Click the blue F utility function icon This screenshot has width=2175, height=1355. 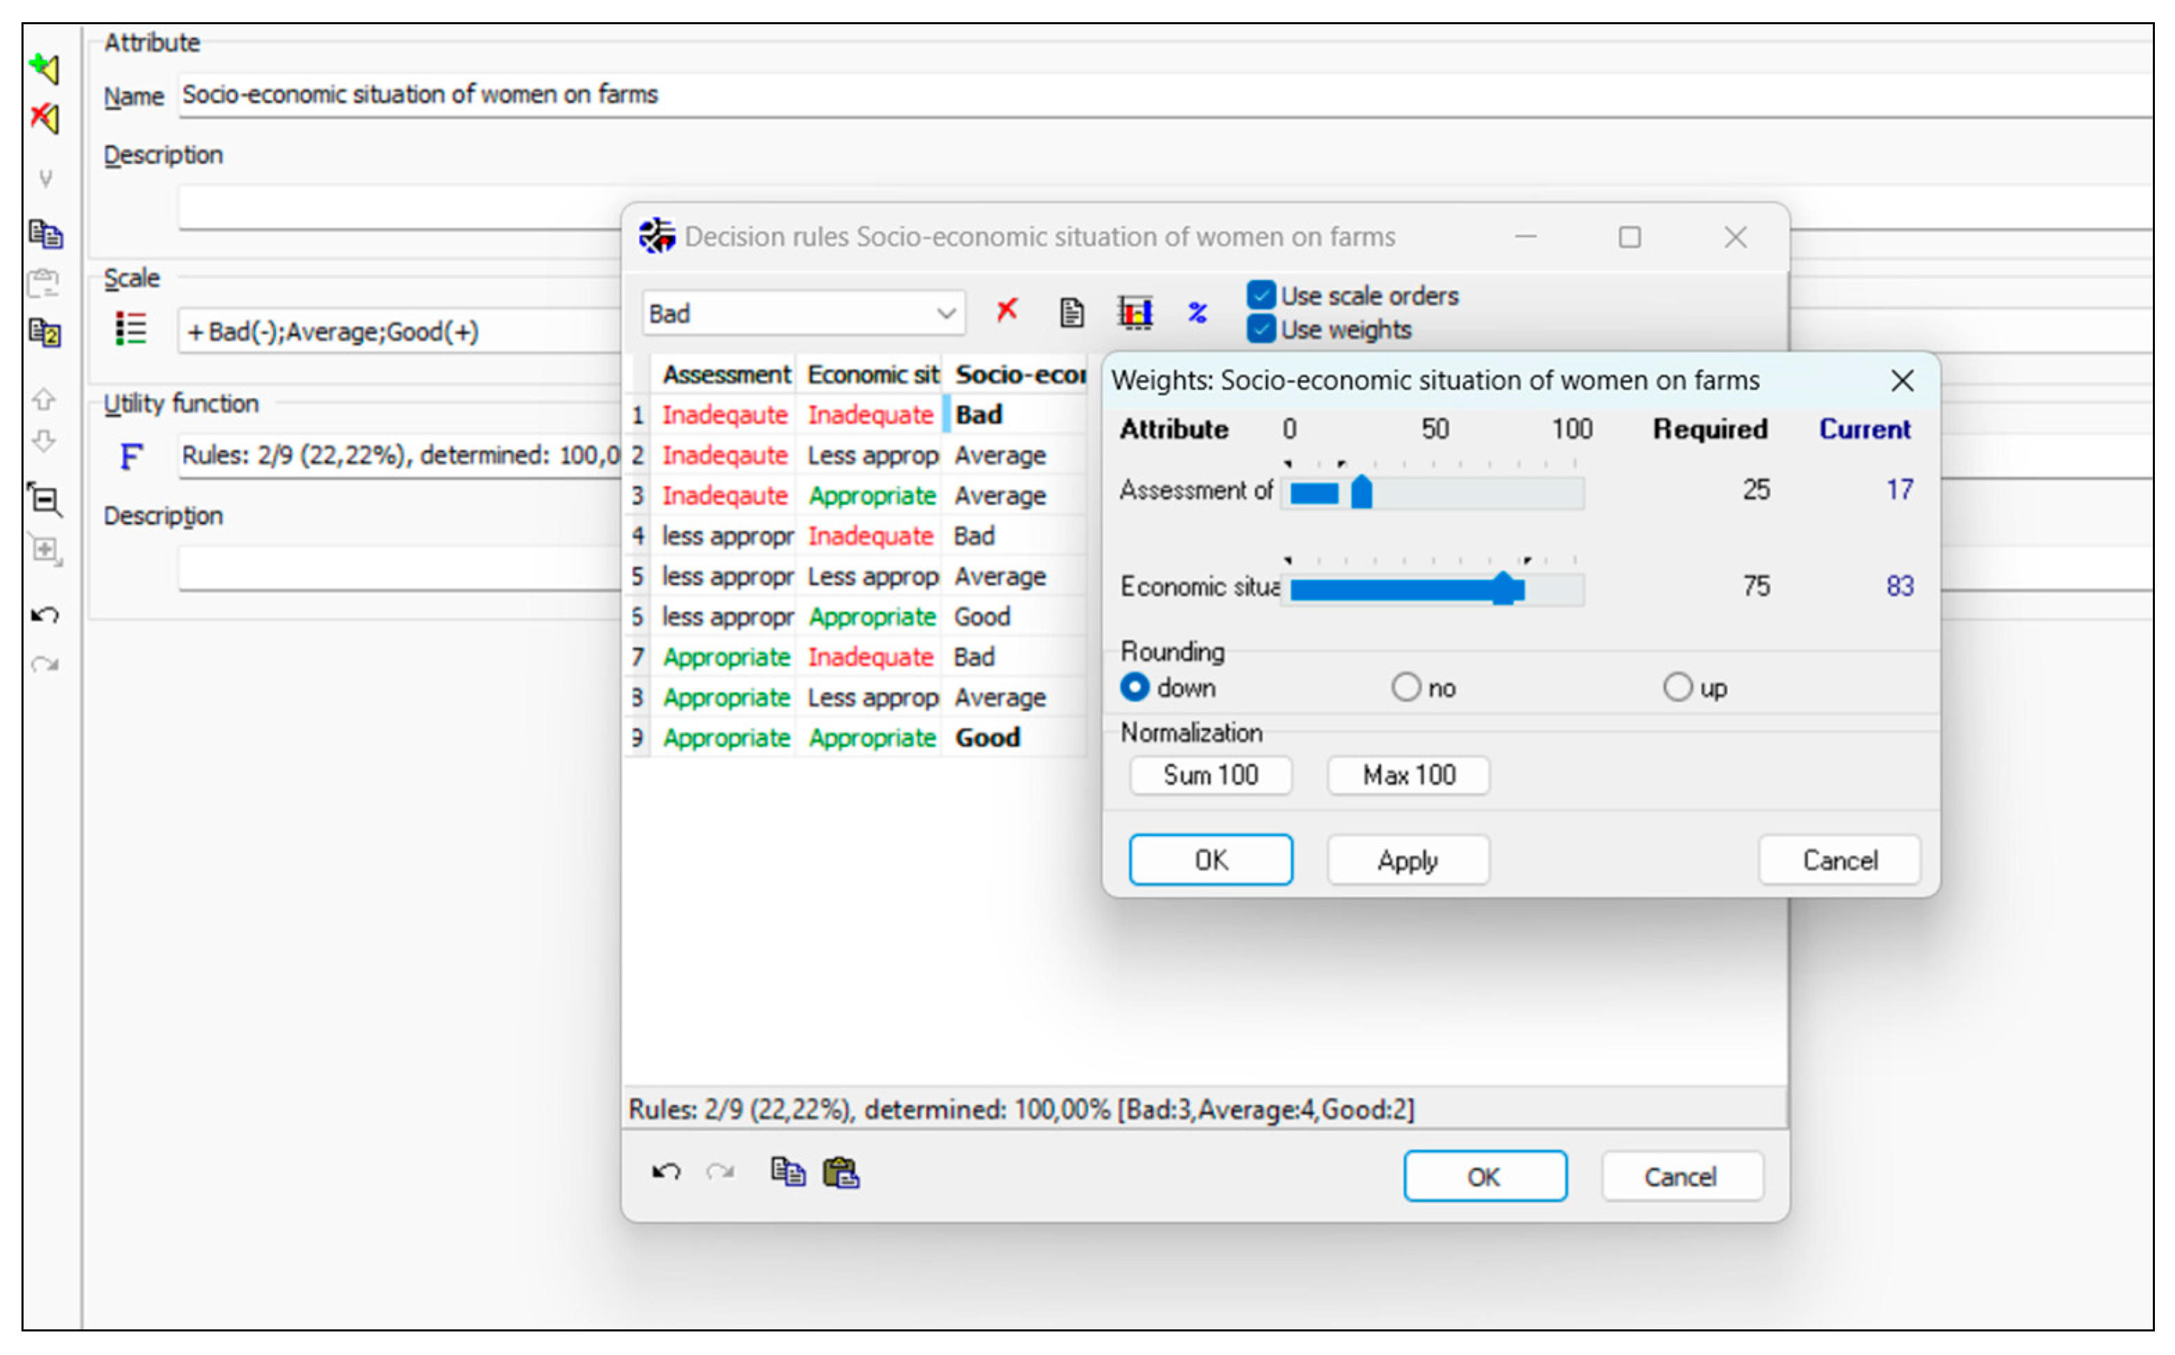coord(131,456)
